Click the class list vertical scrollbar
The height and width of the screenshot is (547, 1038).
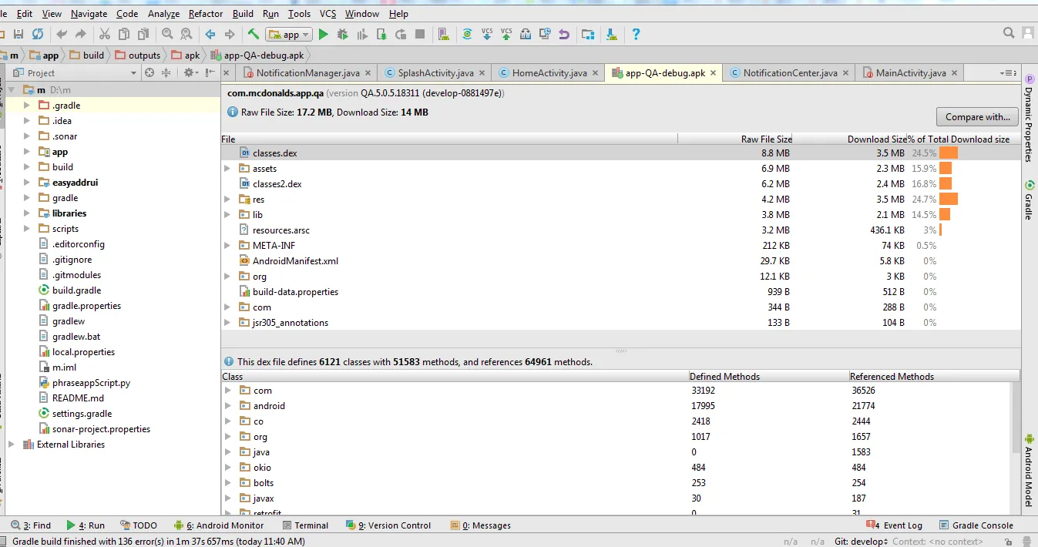coord(1016,416)
